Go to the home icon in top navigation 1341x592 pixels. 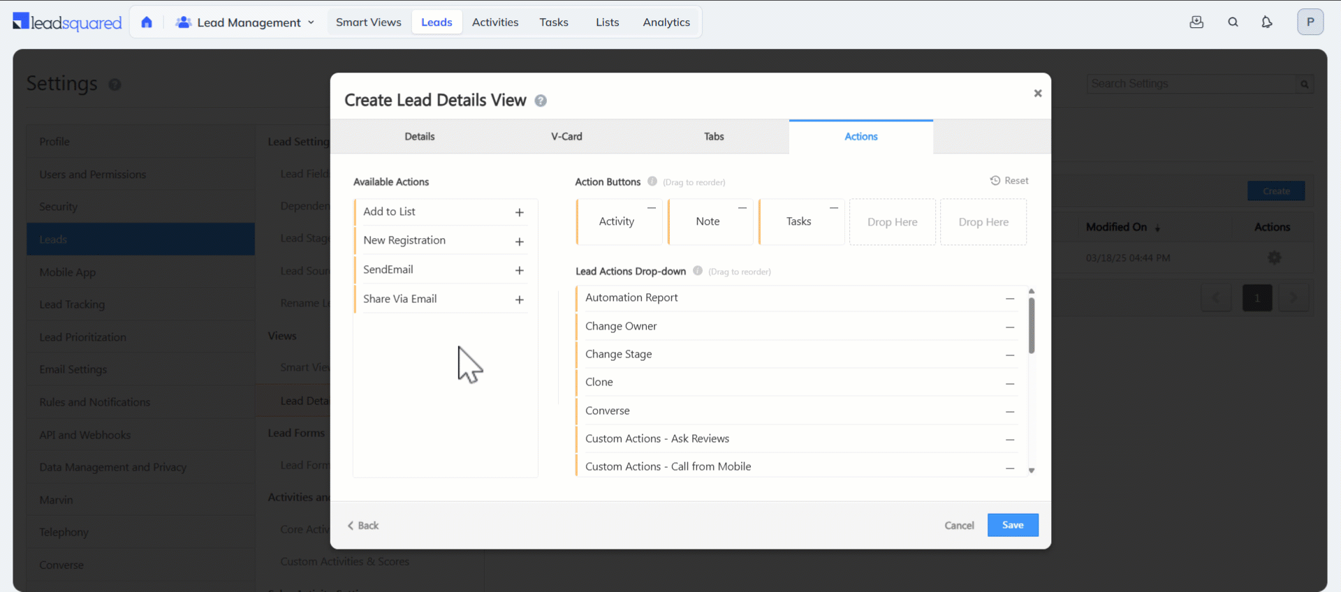click(147, 22)
